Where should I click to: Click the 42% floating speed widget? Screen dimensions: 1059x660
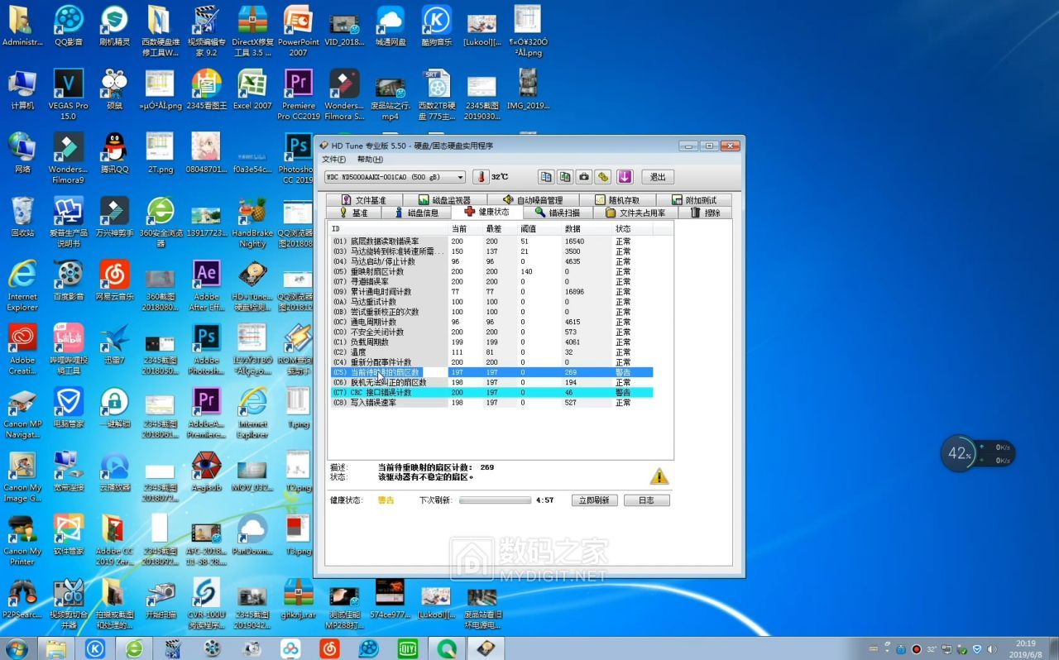click(961, 453)
